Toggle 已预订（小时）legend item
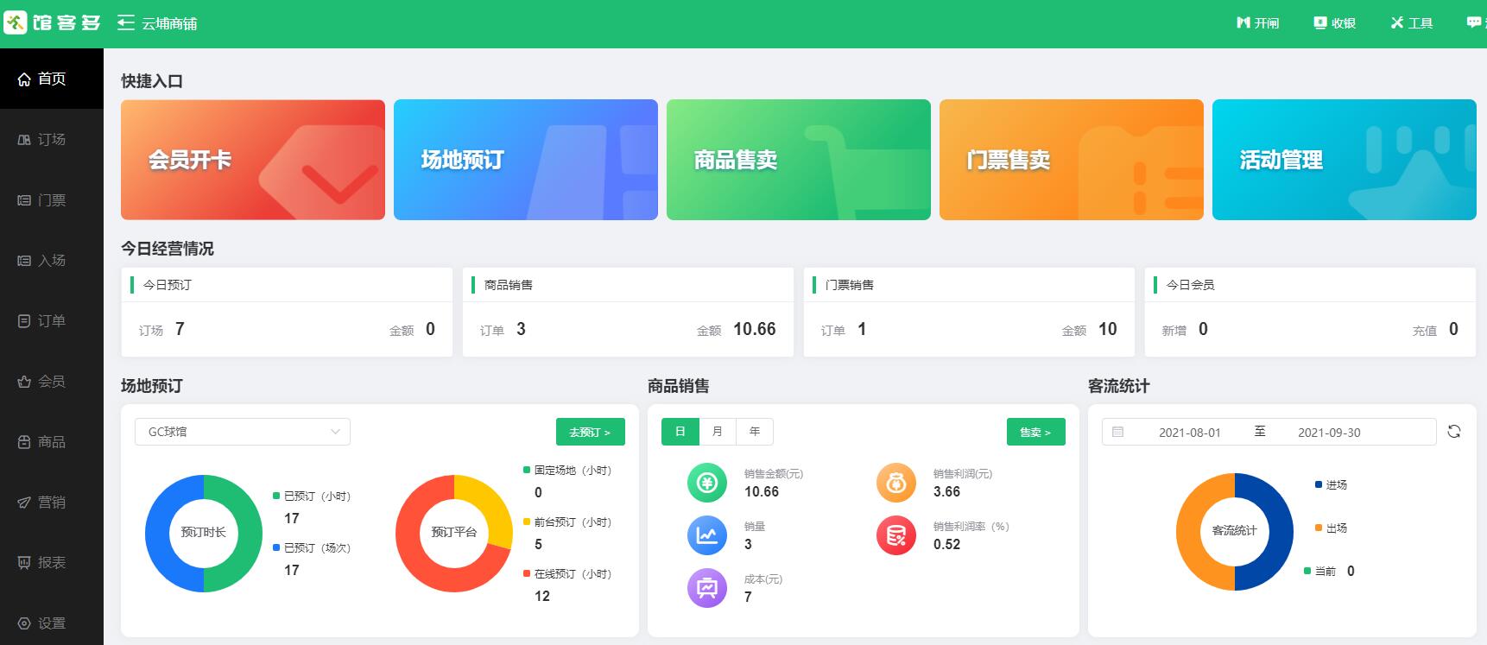Screen dimensions: 1487x645 (x=312, y=496)
